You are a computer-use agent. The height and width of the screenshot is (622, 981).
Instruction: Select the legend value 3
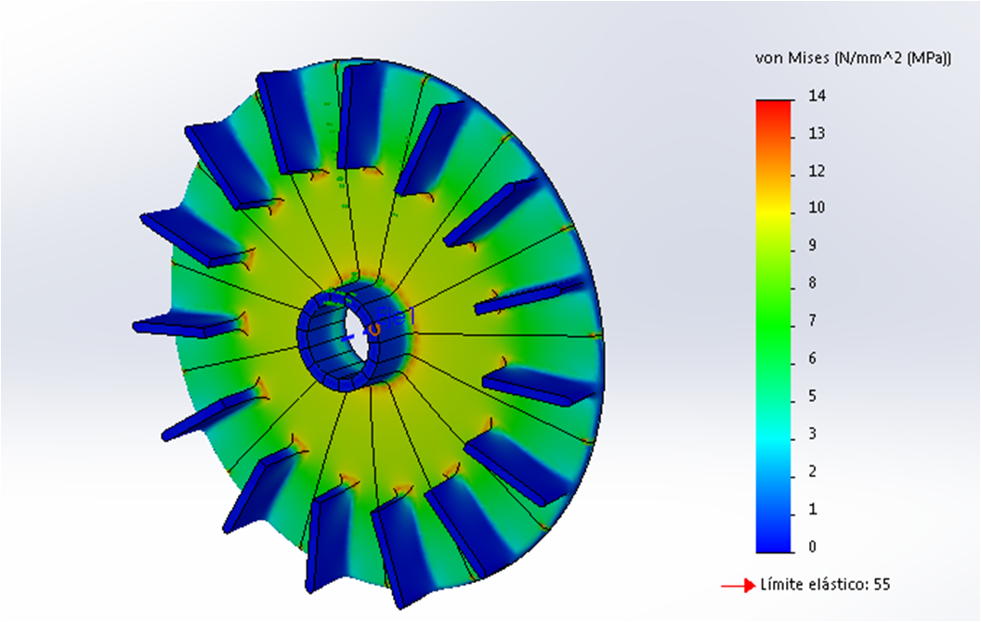[812, 434]
